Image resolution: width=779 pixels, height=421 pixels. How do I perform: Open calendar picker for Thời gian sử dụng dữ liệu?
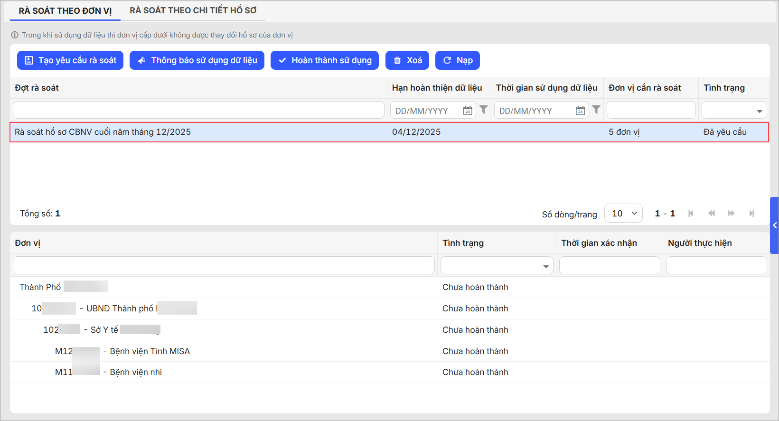[580, 111]
